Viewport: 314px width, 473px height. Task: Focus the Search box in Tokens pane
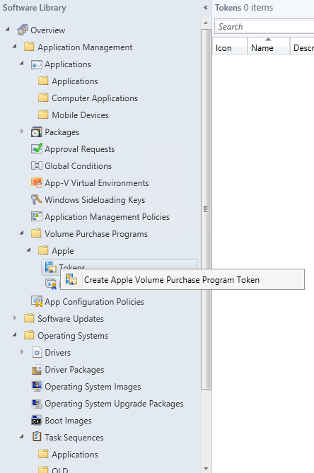point(264,27)
